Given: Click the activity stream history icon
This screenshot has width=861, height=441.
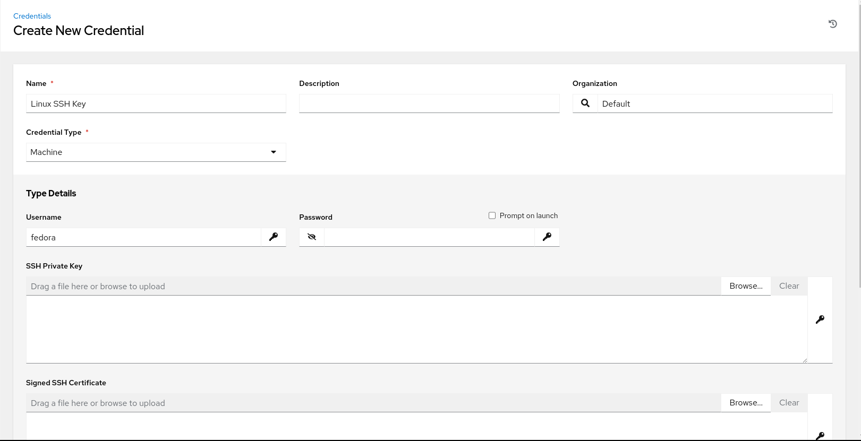Looking at the screenshot, I should tap(833, 24).
